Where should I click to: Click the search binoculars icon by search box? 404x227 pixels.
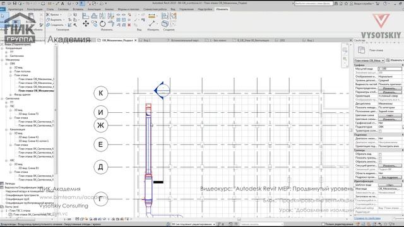[336, 4]
